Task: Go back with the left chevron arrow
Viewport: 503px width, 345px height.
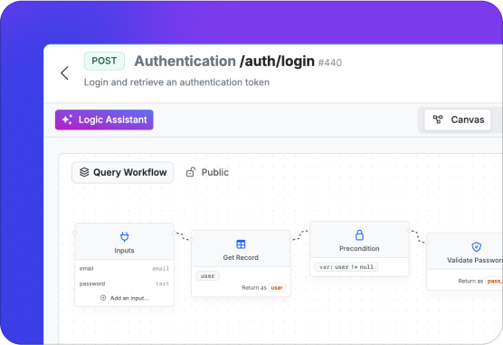Action: (x=64, y=73)
